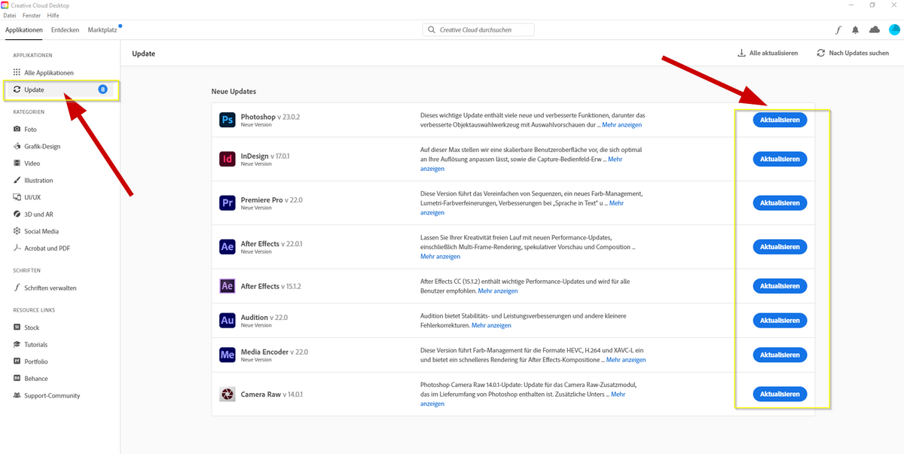The image size is (904, 454).
Task: Click the InDesign app icon
Action: tap(227, 159)
